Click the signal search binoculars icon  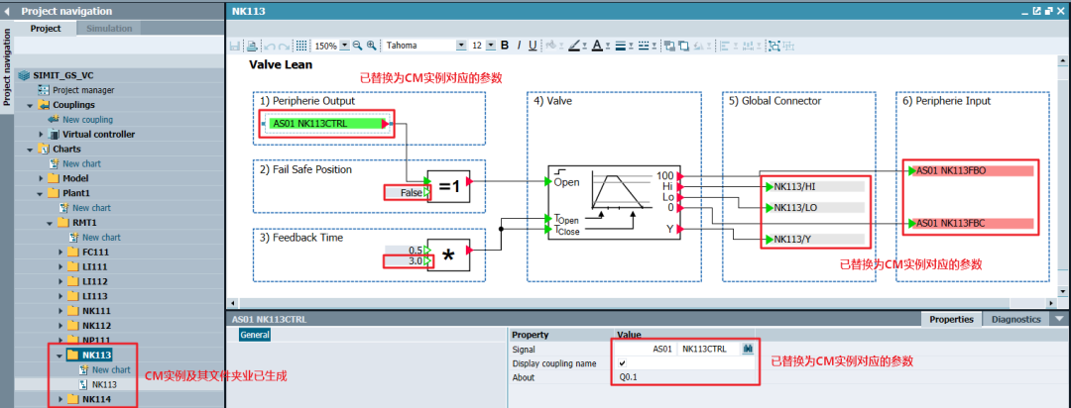pos(749,350)
